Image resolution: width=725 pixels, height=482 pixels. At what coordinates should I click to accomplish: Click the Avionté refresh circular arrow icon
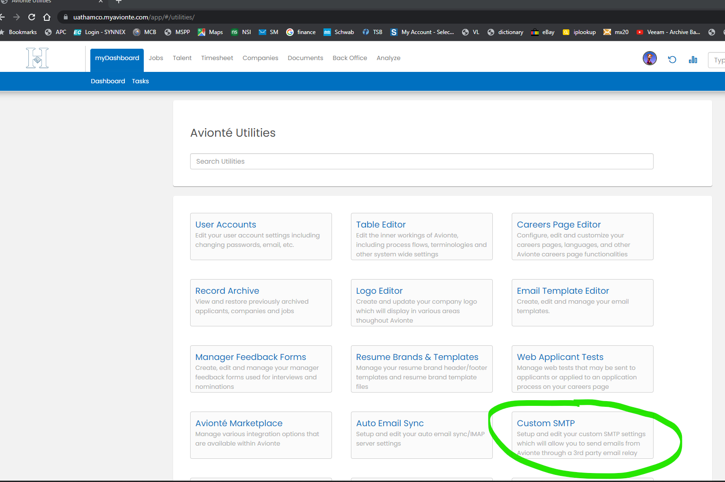point(672,60)
